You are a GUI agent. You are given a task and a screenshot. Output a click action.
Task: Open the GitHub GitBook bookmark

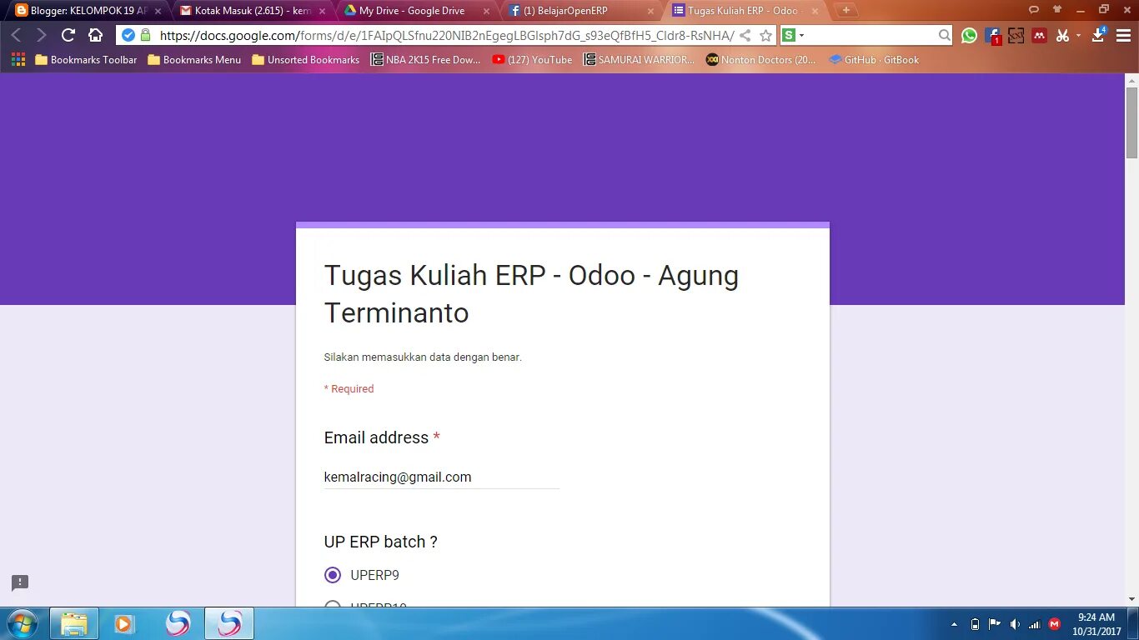pos(874,60)
